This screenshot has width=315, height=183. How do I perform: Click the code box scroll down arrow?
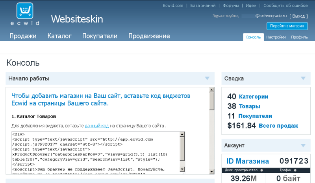(182, 169)
